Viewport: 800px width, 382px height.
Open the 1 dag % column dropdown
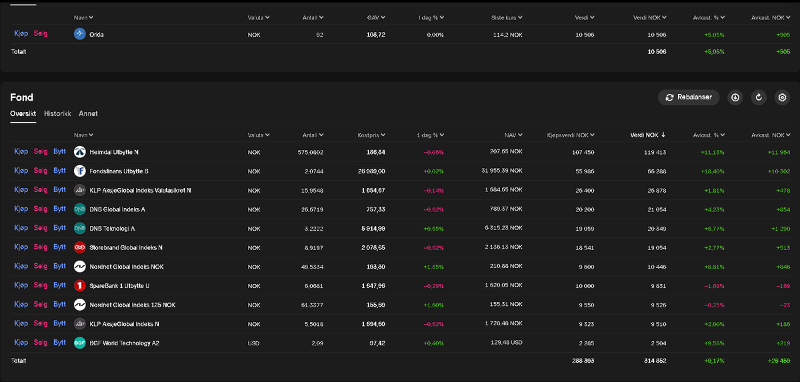430,135
